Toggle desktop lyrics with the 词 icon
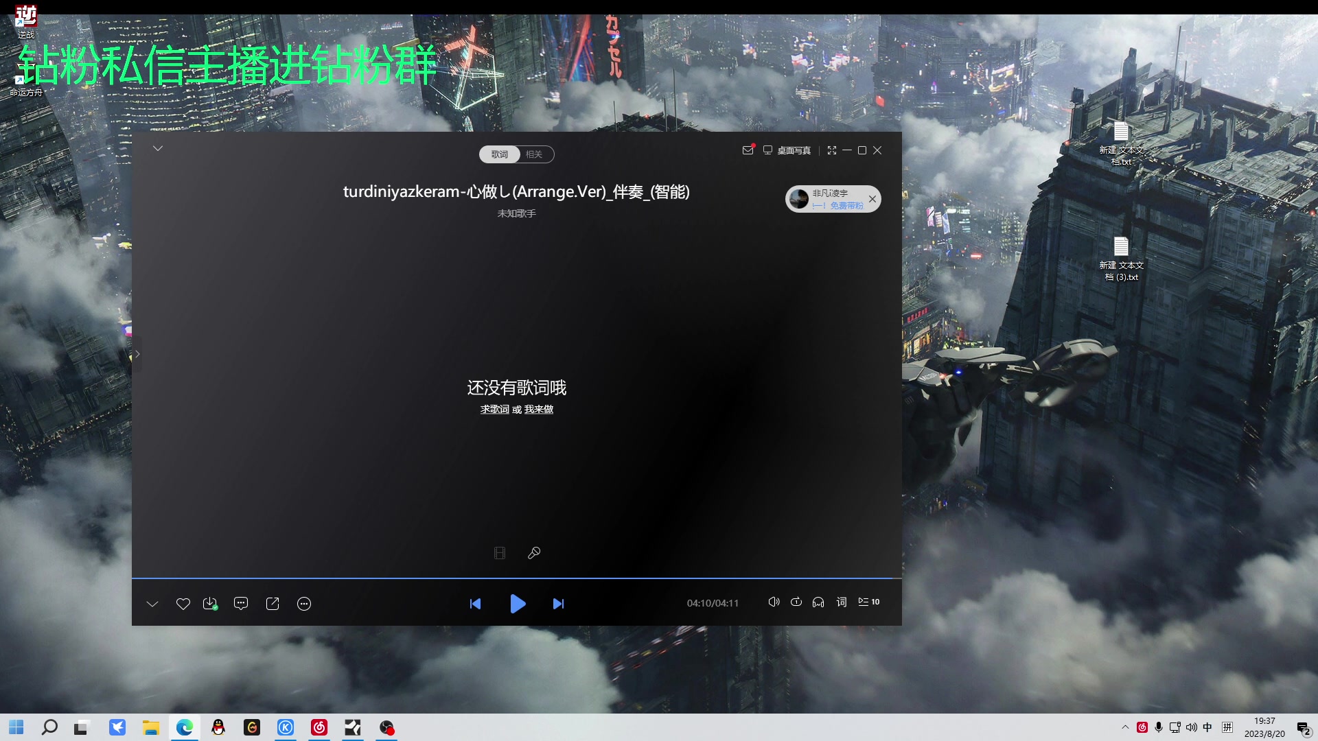The width and height of the screenshot is (1318, 741). (x=841, y=602)
